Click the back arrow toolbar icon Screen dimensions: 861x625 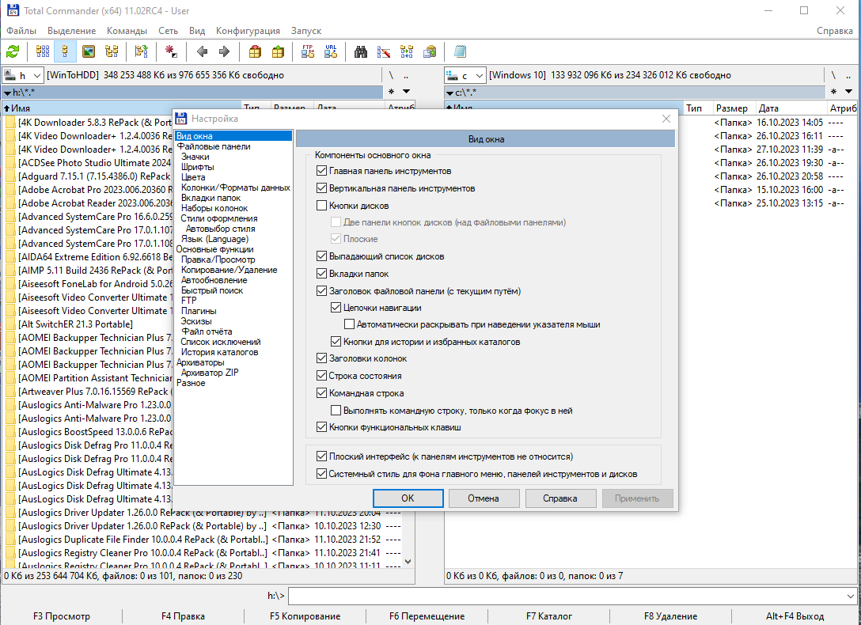point(202,51)
